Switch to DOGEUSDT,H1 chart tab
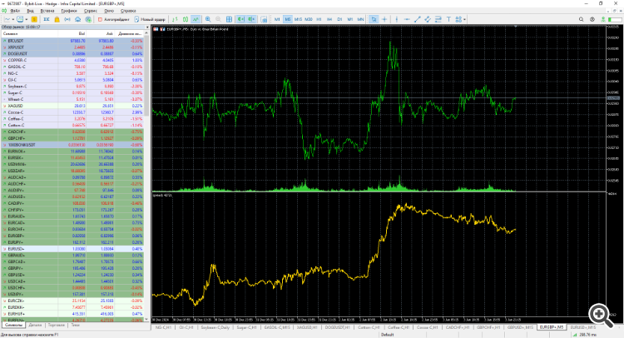The image size is (624, 338). coord(337,327)
